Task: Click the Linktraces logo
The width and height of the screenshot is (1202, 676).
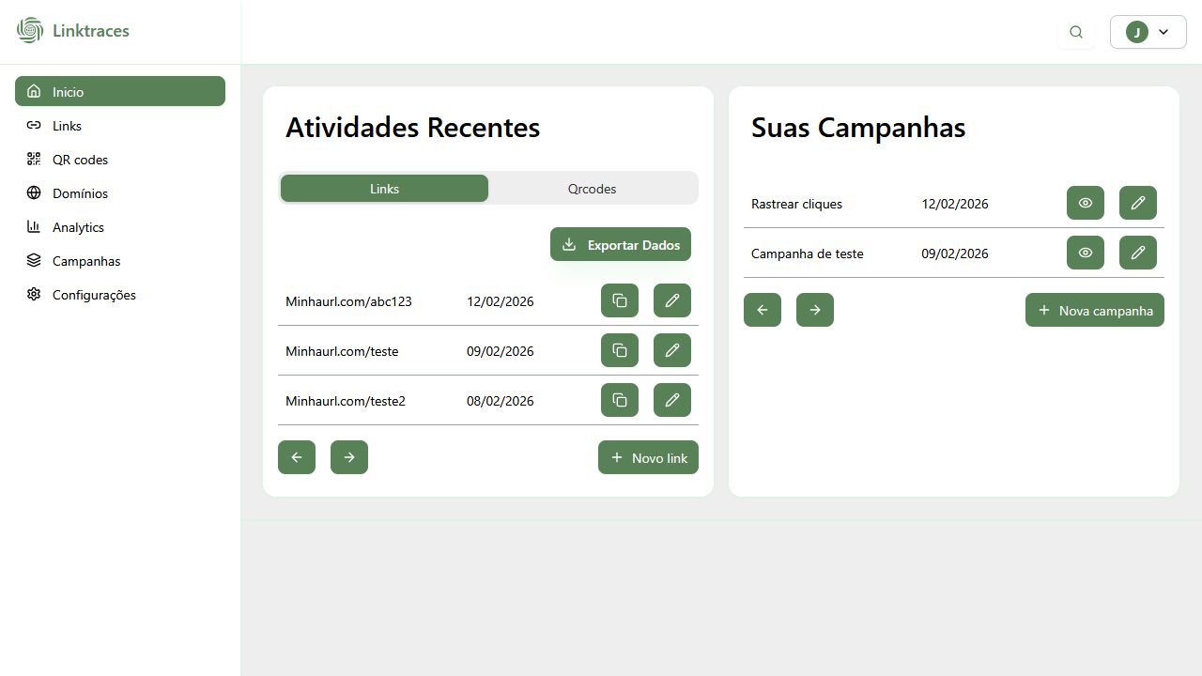Action: [73, 31]
